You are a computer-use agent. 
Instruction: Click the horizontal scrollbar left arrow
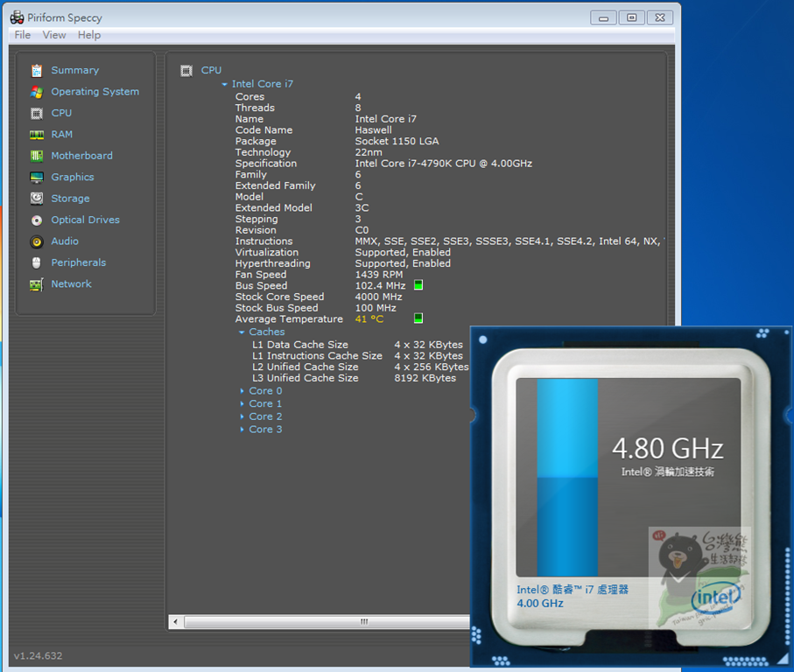tap(176, 622)
